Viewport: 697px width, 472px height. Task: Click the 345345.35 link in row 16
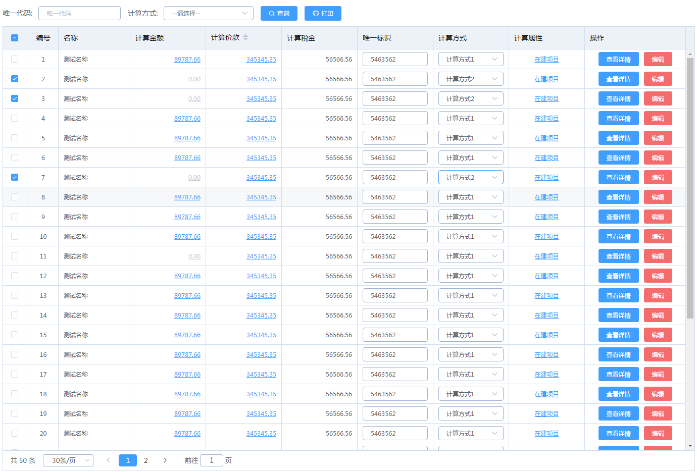(261, 354)
